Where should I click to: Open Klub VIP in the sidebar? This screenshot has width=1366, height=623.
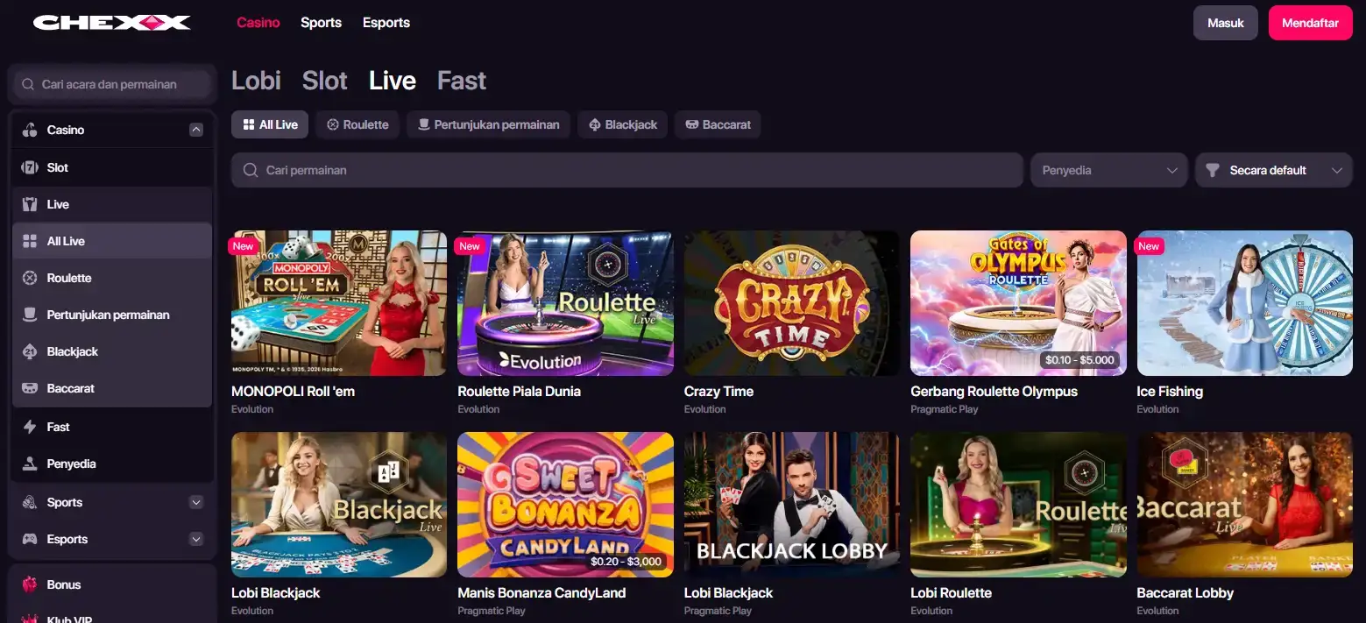(x=69, y=619)
